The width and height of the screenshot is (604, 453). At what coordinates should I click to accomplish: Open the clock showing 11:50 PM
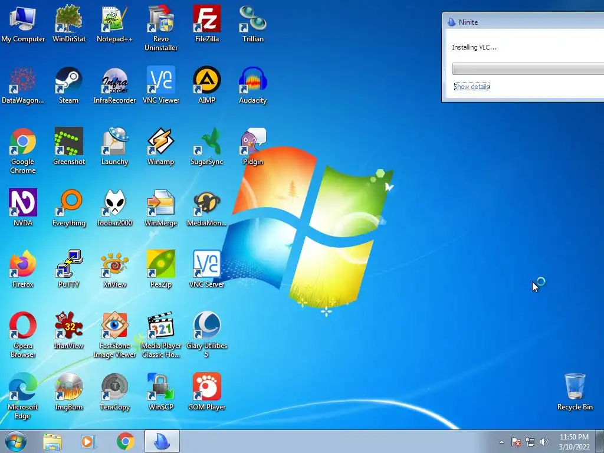click(574, 442)
